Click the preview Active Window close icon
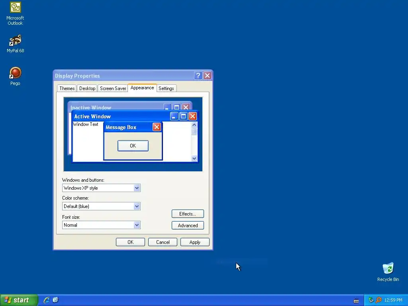408x306 pixels. pyautogui.click(x=192, y=116)
